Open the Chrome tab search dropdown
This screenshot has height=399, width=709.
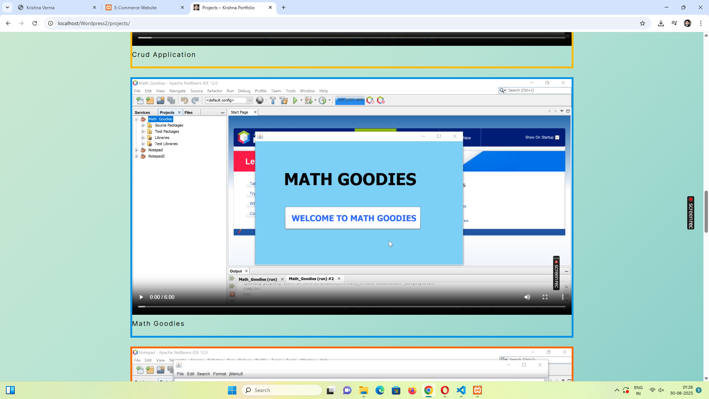coord(7,7)
